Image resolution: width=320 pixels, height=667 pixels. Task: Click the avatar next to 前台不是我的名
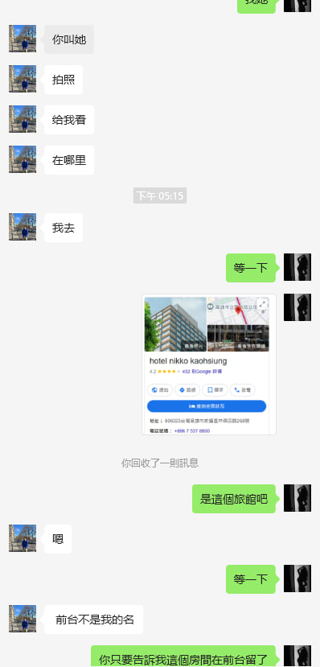23,619
